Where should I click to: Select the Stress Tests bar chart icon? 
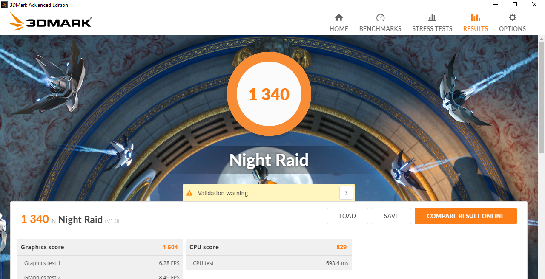(x=432, y=17)
